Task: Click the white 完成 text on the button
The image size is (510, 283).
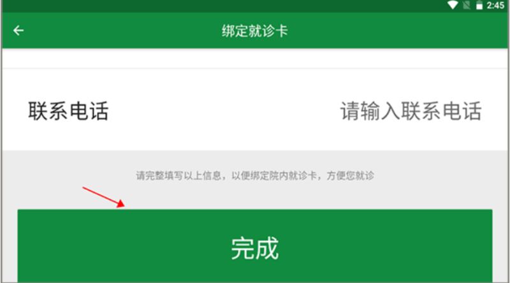Action: 255,248
